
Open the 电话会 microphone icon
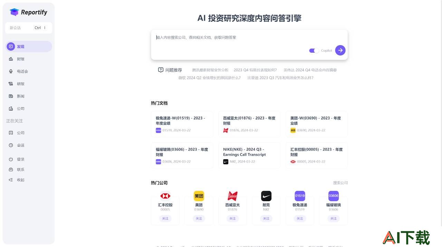coord(11,71)
